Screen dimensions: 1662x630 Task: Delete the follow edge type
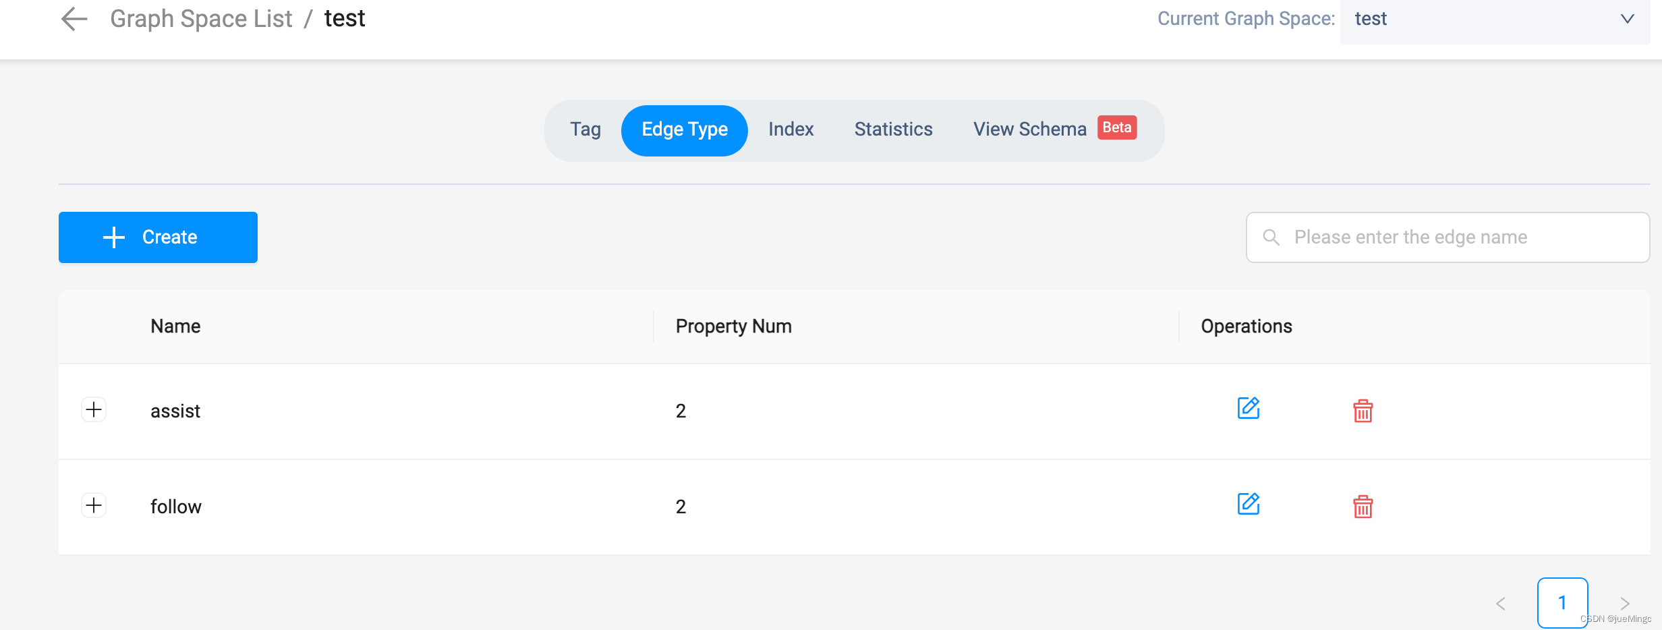[1363, 506]
